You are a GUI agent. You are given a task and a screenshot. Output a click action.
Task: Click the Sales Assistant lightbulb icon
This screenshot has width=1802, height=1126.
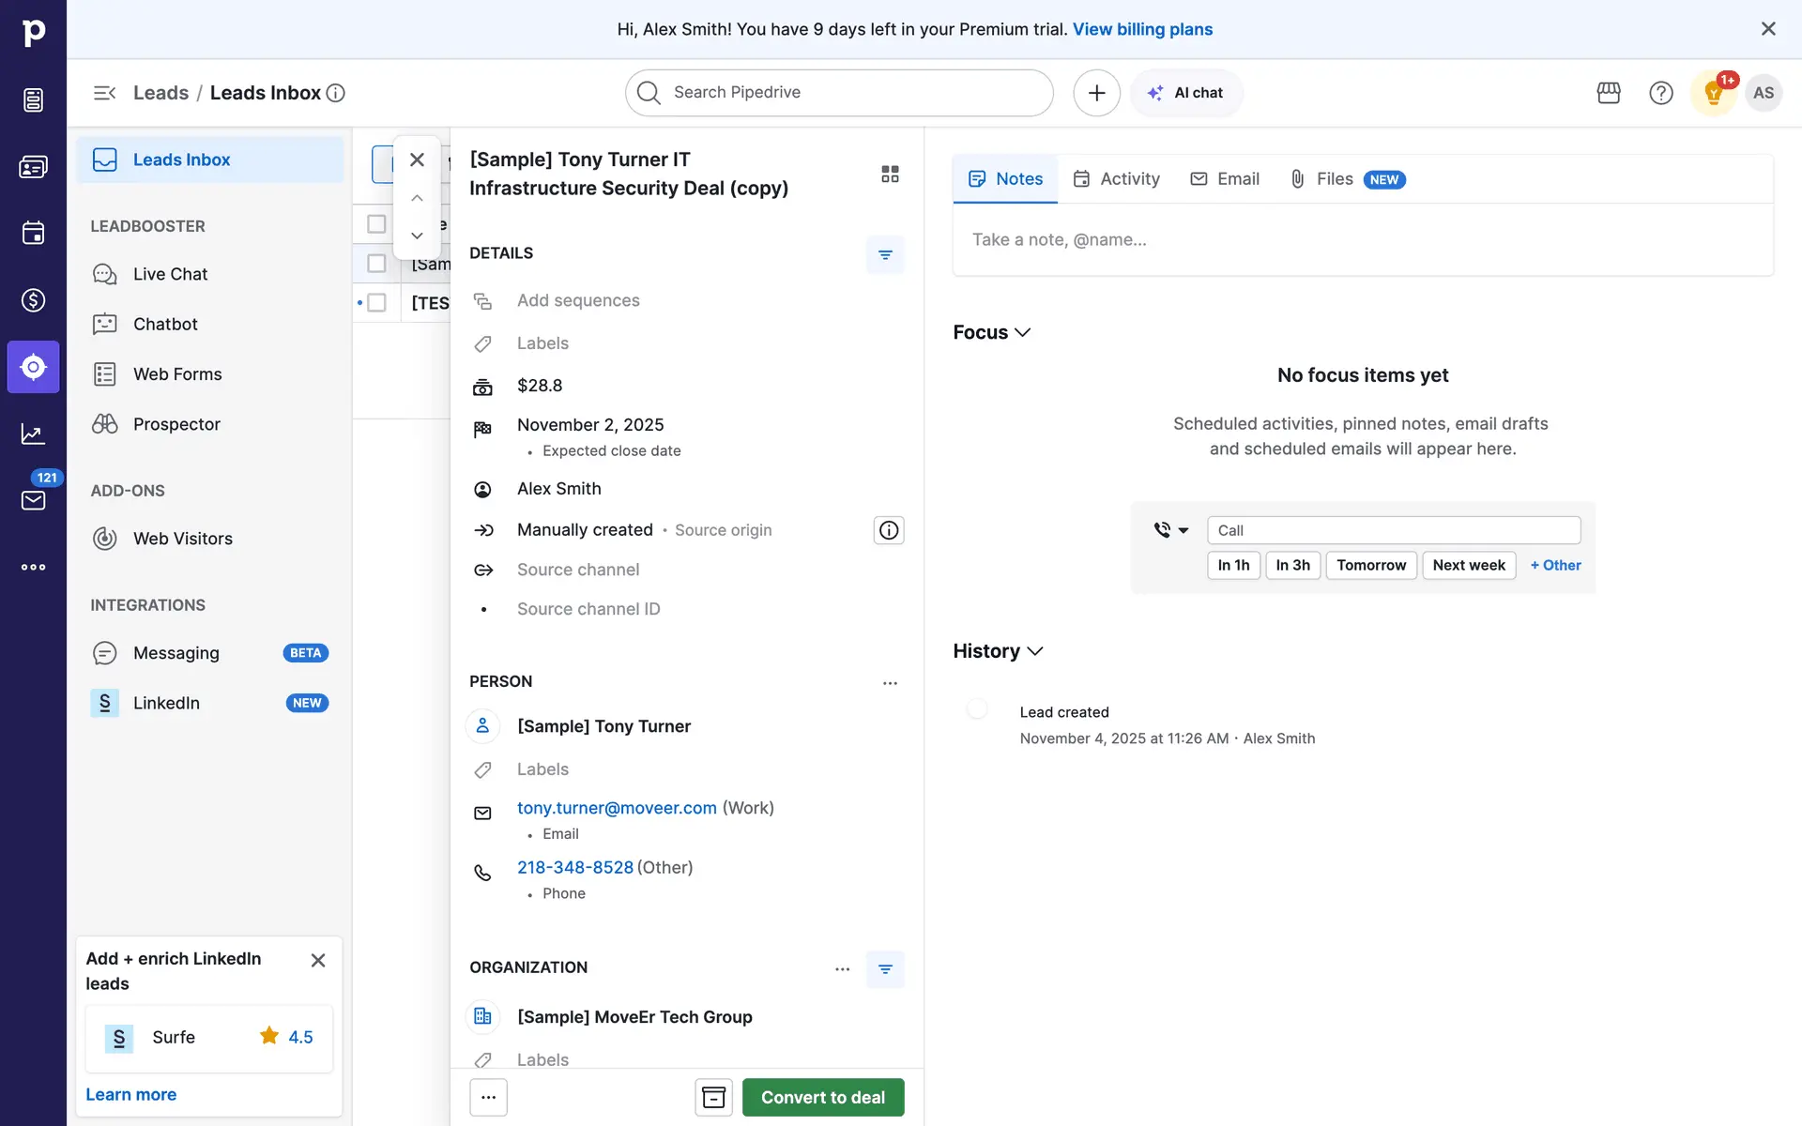coord(1713,93)
